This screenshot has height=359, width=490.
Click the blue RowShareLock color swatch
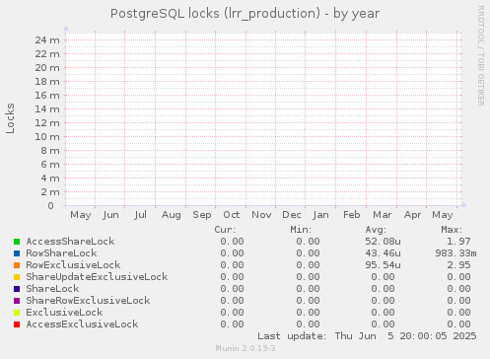click(x=17, y=253)
